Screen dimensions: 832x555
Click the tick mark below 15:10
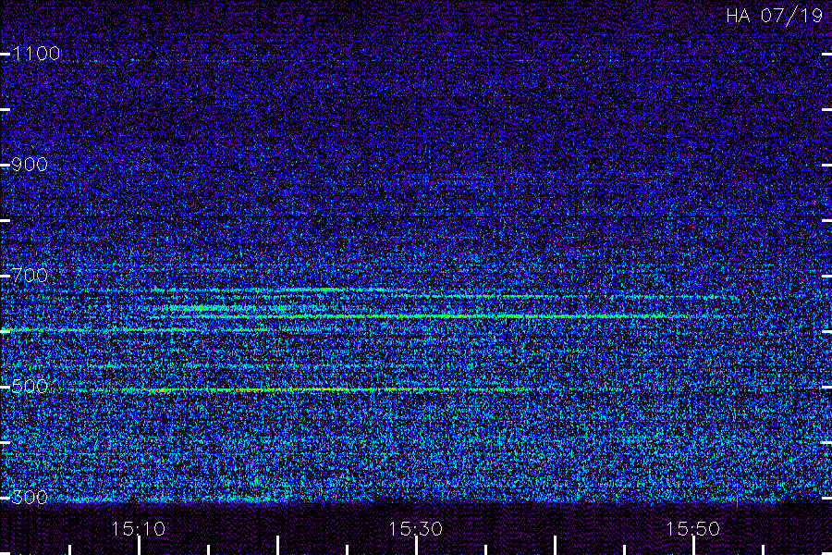click(140, 546)
